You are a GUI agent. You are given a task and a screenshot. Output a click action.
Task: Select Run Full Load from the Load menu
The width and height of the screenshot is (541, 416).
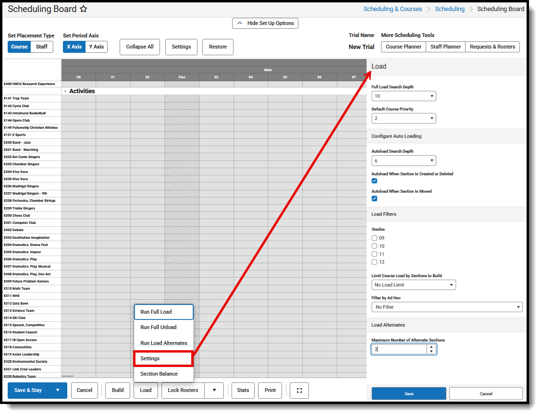(163, 312)
